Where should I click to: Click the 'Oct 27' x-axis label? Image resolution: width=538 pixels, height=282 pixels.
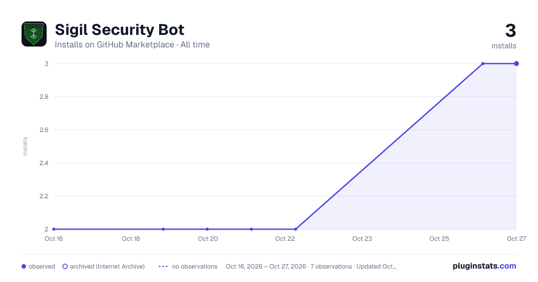coord(516,239)
